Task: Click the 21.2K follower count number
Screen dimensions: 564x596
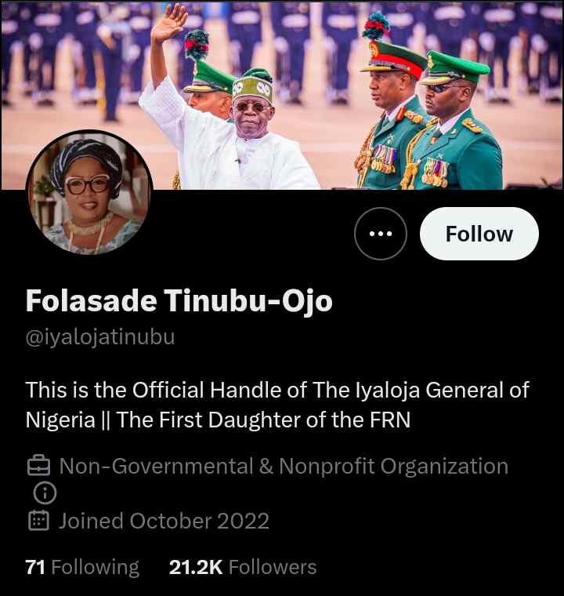Action: 196,567
